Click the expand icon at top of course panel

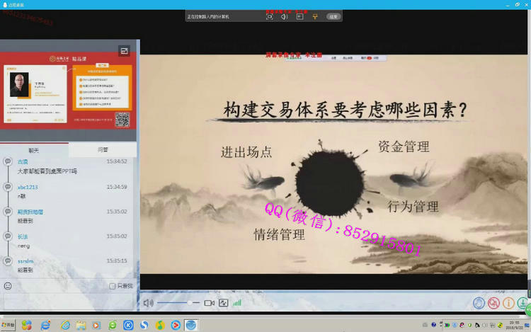click(x=125, y=51)
